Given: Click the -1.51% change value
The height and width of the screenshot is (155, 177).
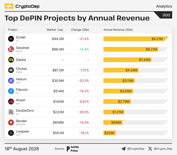Looking at the screenshot, I should [84, 70].
